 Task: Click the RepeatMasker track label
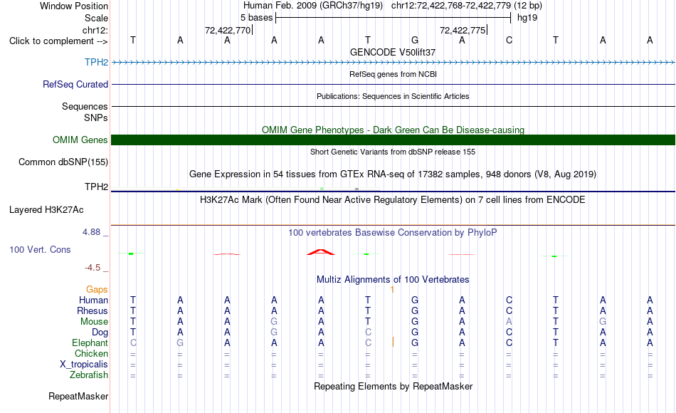click(x=78, y=396)
